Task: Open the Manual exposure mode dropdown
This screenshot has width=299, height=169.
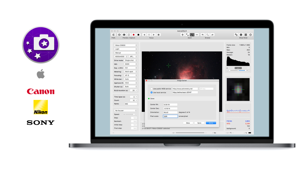Action: tap(126, 53)
